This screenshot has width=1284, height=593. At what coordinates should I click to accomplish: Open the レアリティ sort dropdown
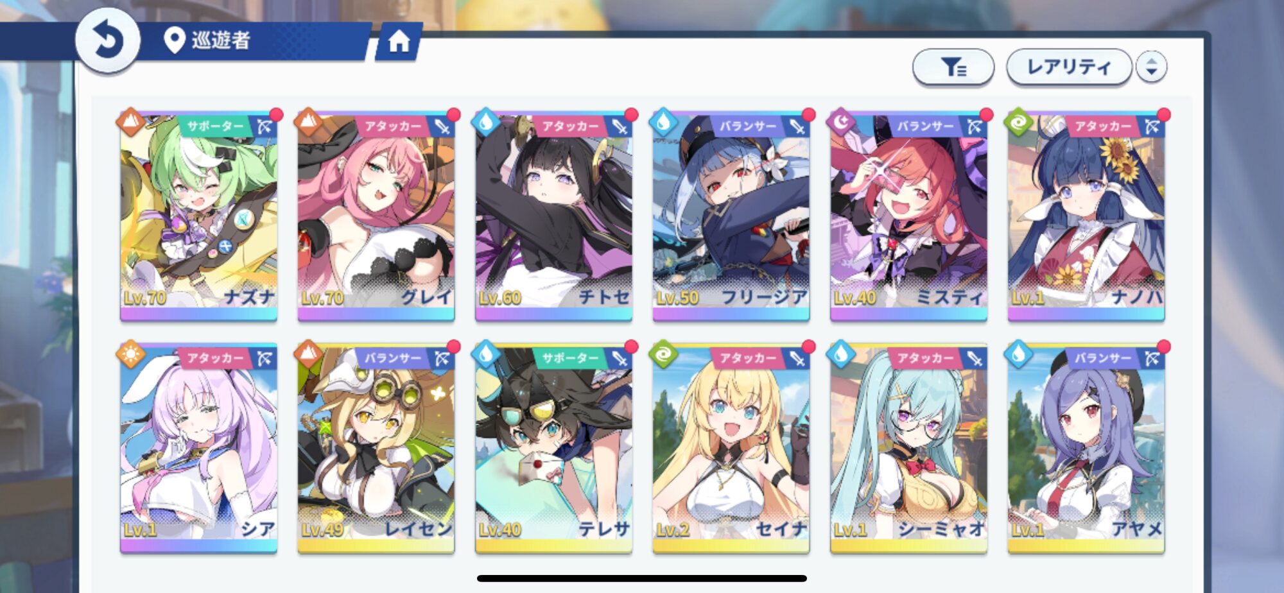pyautogui.click(x=1069, y=67)
